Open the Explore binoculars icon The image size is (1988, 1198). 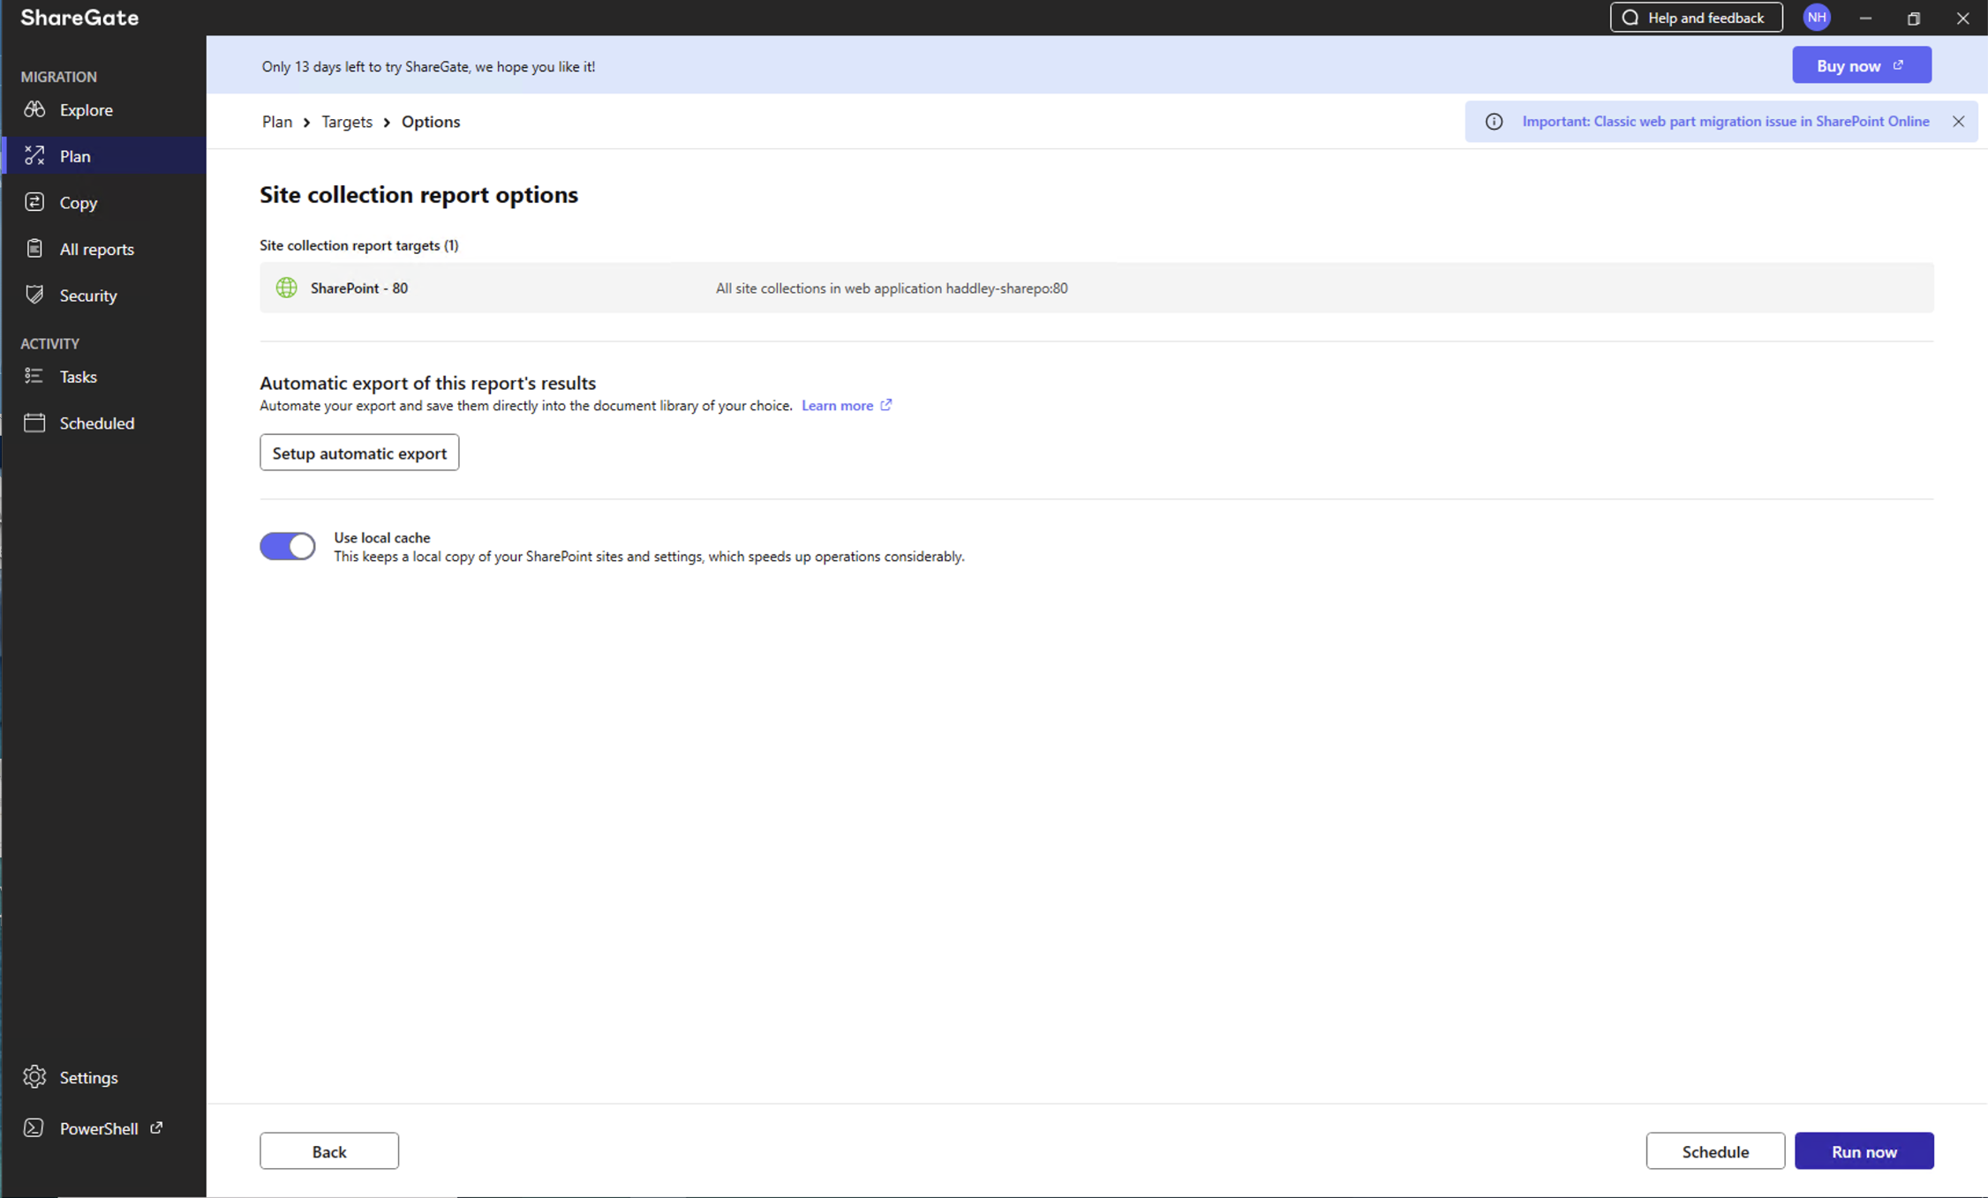[34, 109]
